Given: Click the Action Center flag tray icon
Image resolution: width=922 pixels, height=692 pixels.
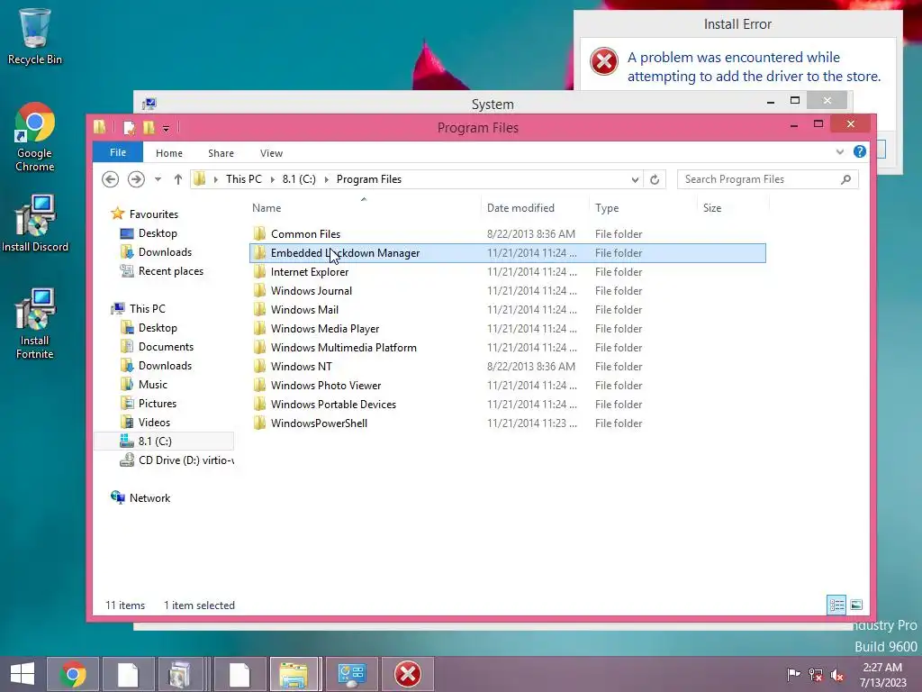Looking at the screenshot, I should click(793, 674).
